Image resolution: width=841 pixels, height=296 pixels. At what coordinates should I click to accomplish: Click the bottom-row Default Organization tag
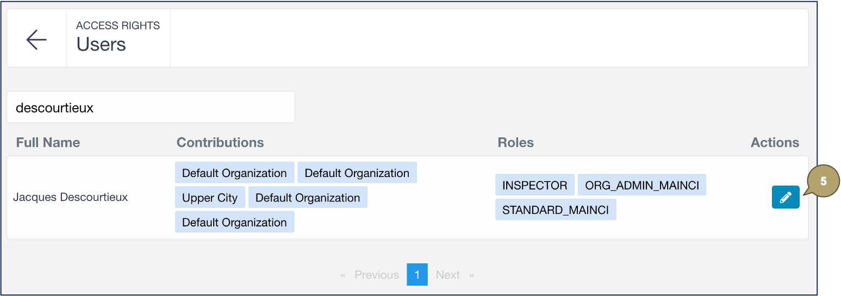coord(234,222)
